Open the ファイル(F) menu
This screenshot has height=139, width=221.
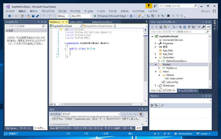pyautogui.click(x=10, y=11)
